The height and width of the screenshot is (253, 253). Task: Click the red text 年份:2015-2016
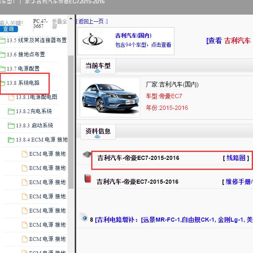[167, 108]
